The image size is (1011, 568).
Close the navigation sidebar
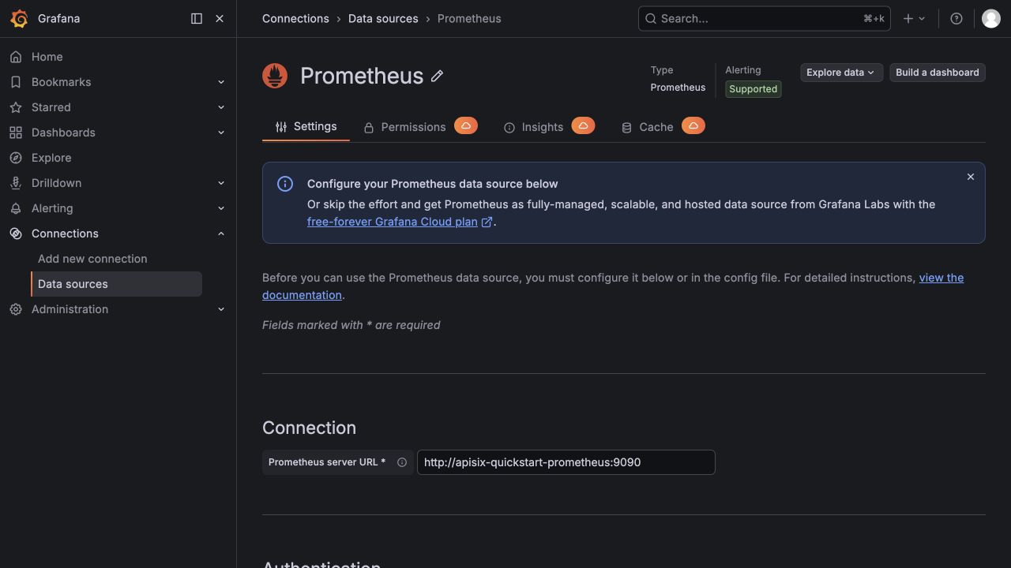[220, 18]
